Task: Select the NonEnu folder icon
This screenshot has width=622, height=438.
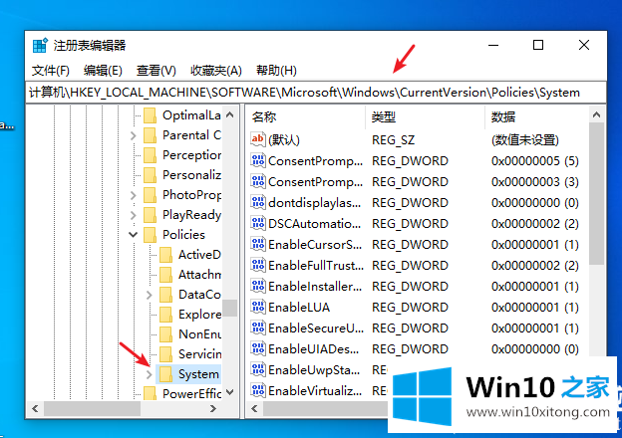Action: tap(165, 334)
